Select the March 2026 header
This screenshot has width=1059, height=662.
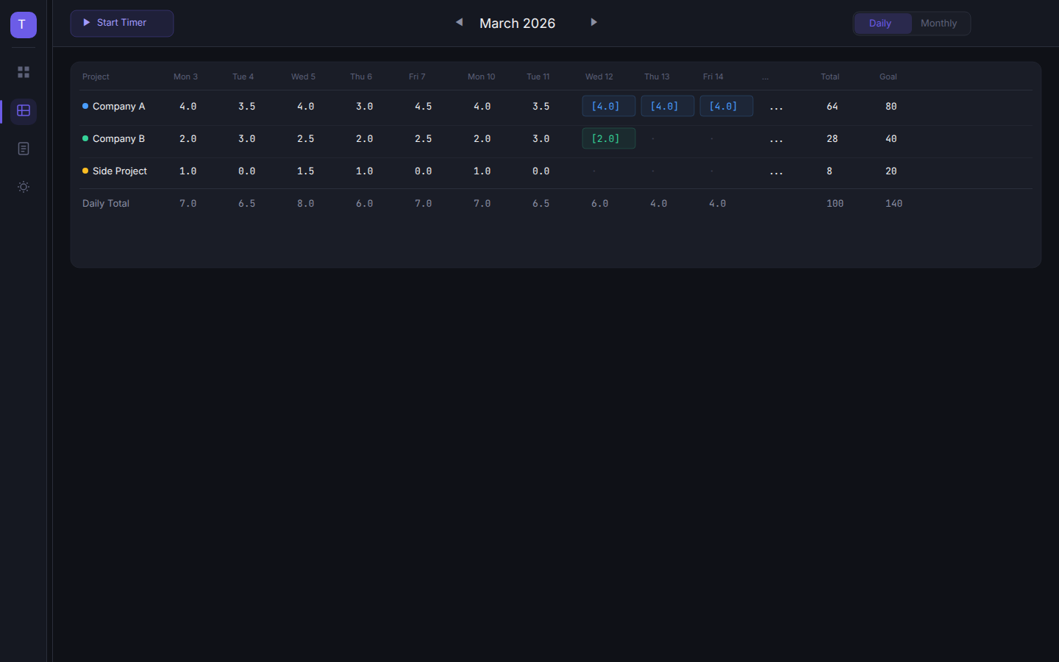[x=517, y=23]
